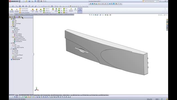This screenshot has height=100, width=177.
Task: Click the panel collapse handle
Action: tap(33, 54)
